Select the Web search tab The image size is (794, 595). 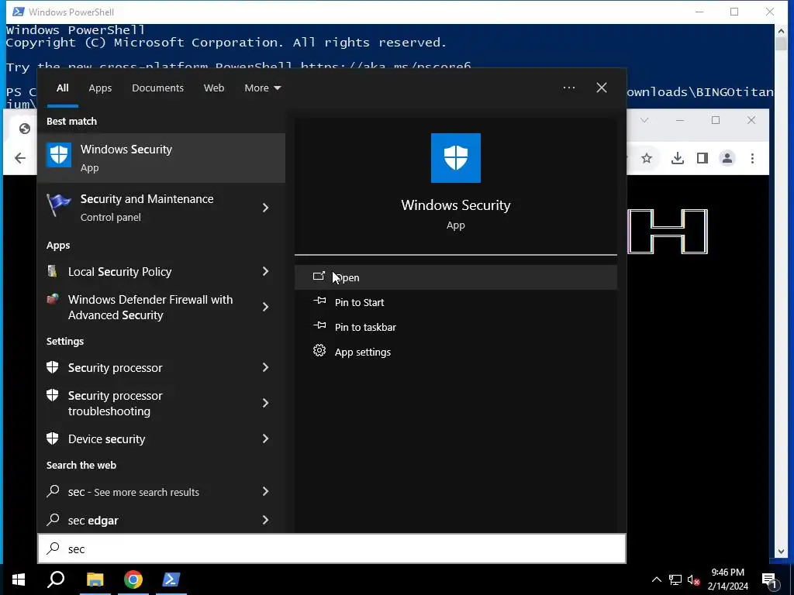214,88
